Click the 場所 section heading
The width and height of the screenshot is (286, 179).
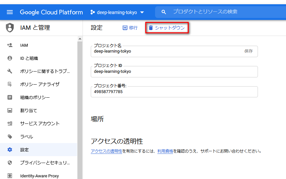point(97,119)
